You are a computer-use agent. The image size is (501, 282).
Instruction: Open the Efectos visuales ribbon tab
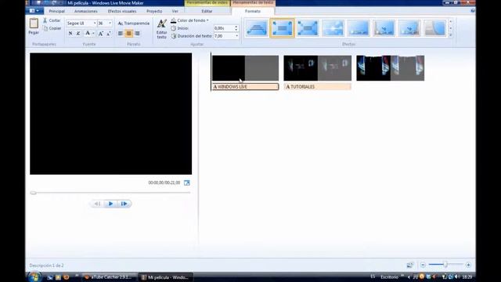[x=122, y=11]
